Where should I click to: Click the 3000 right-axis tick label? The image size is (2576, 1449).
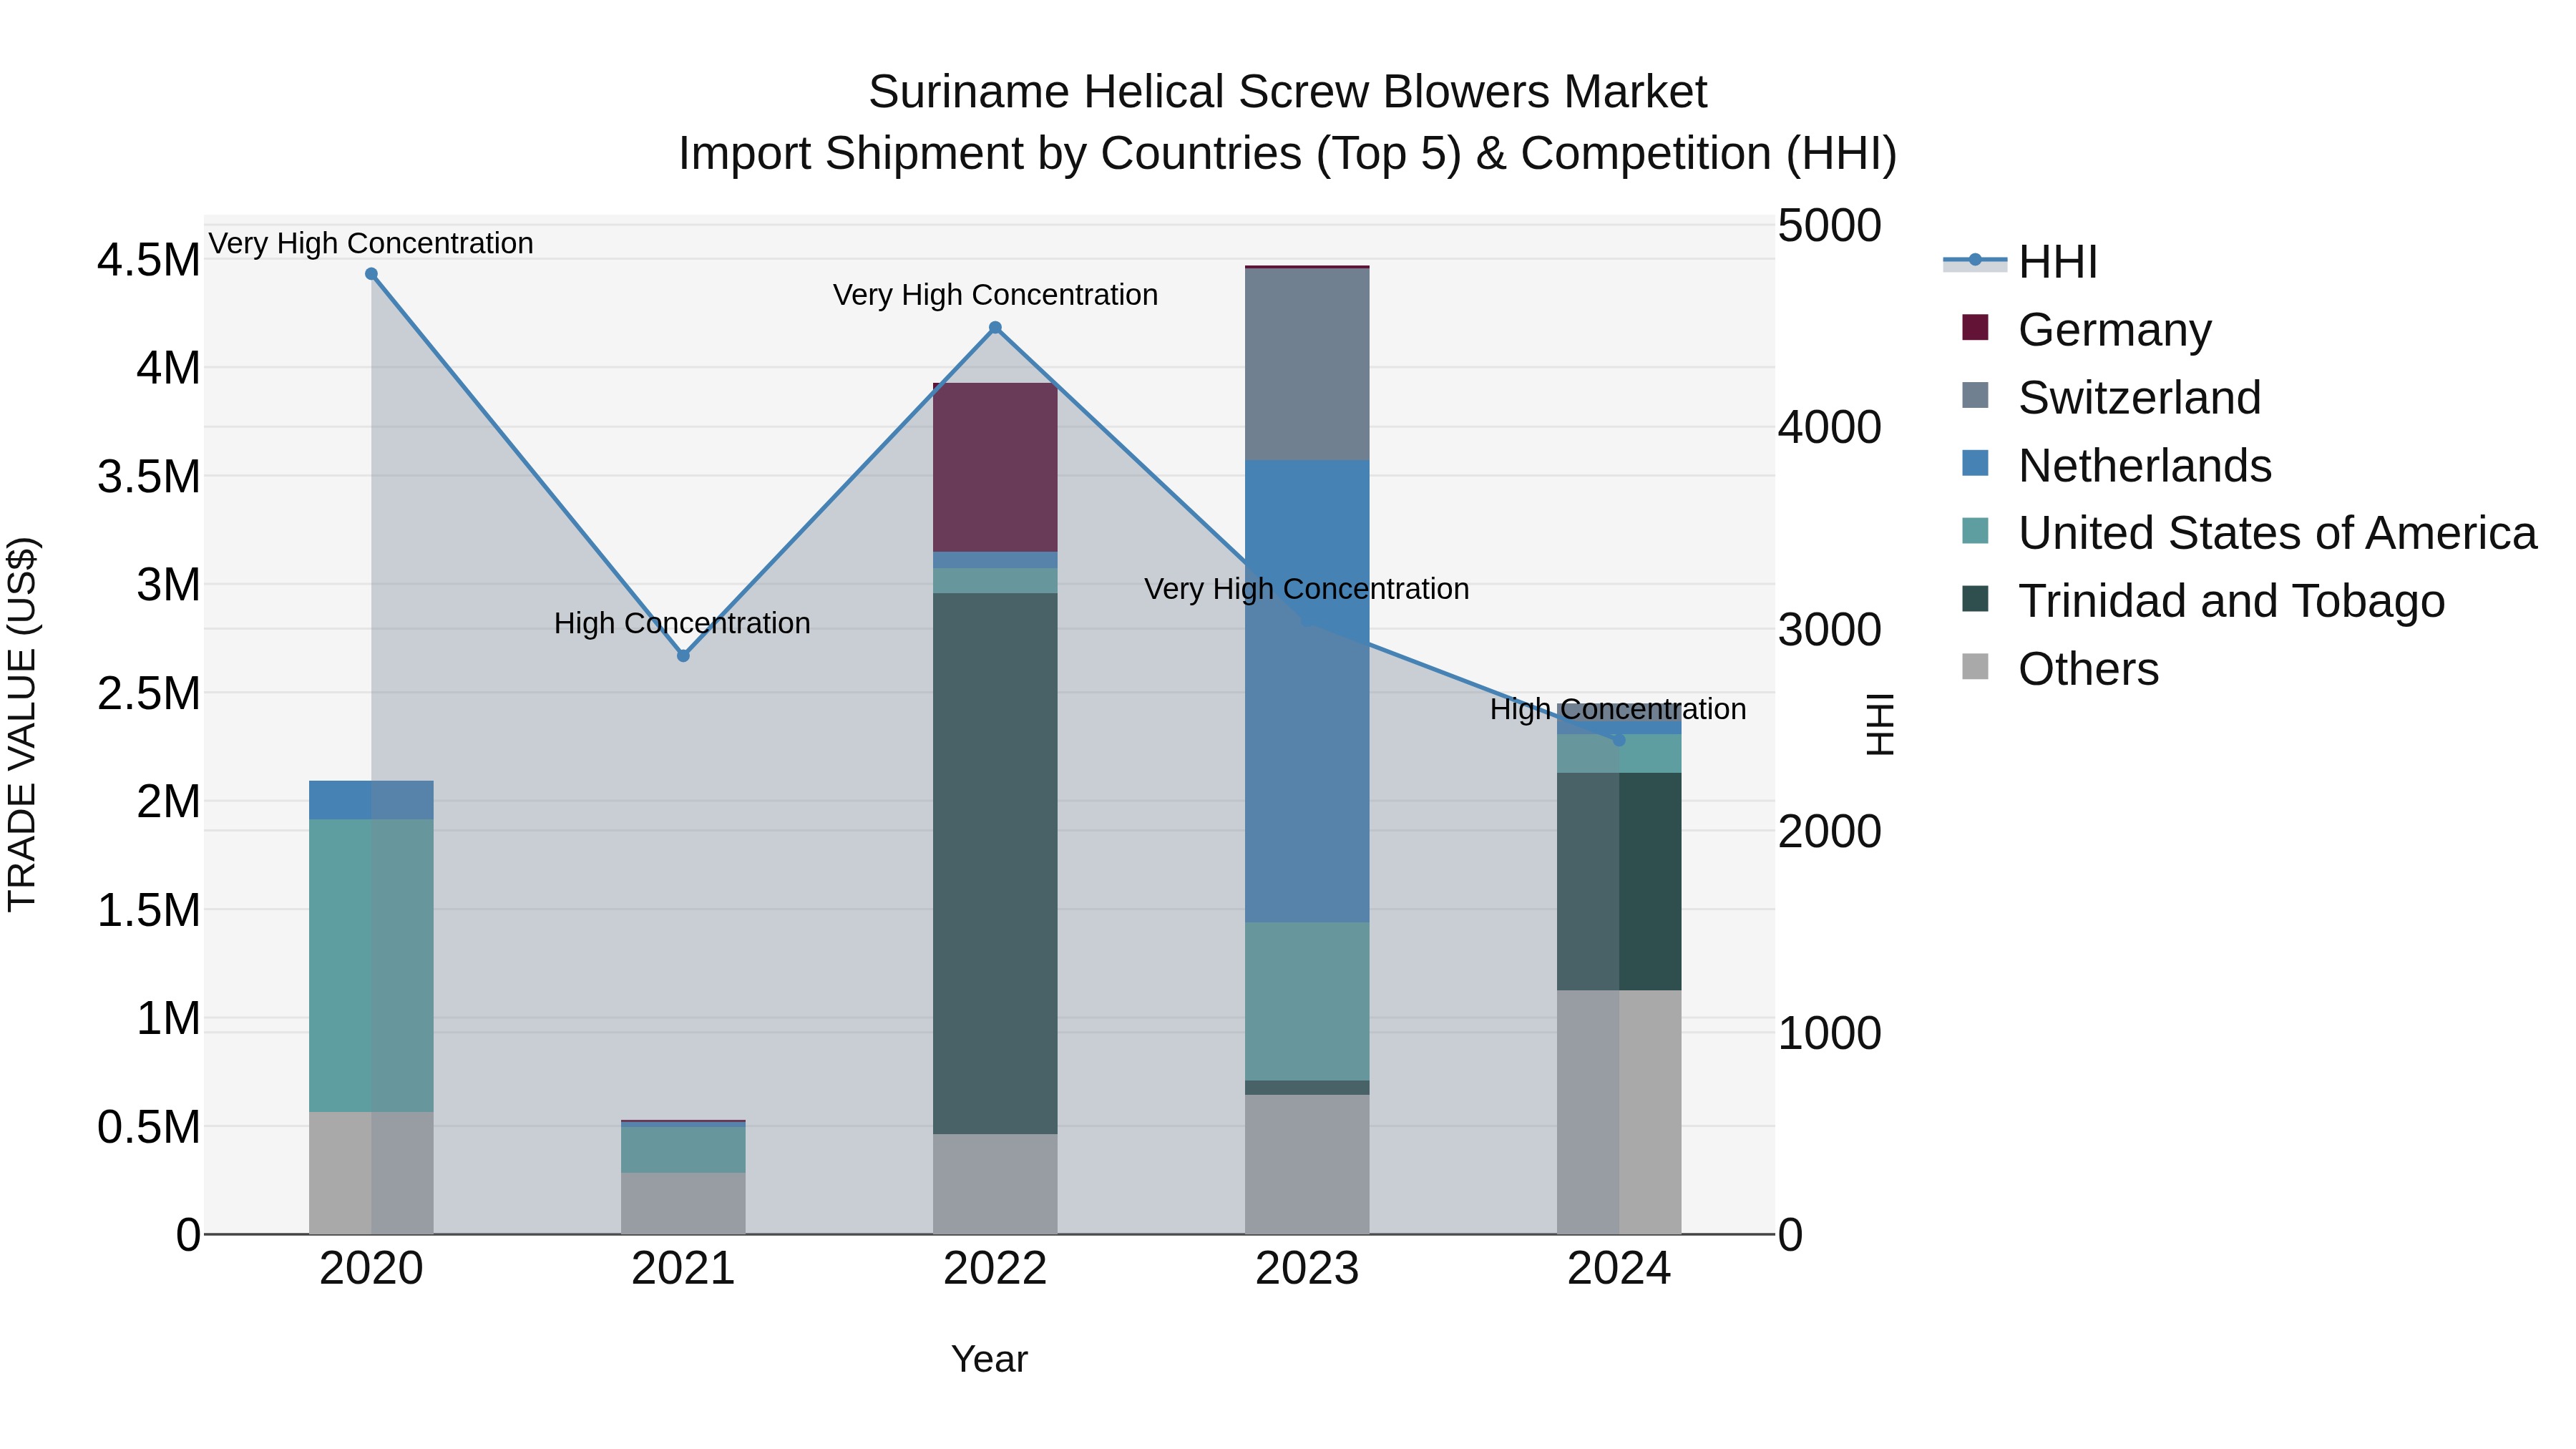pos(1829,630)
